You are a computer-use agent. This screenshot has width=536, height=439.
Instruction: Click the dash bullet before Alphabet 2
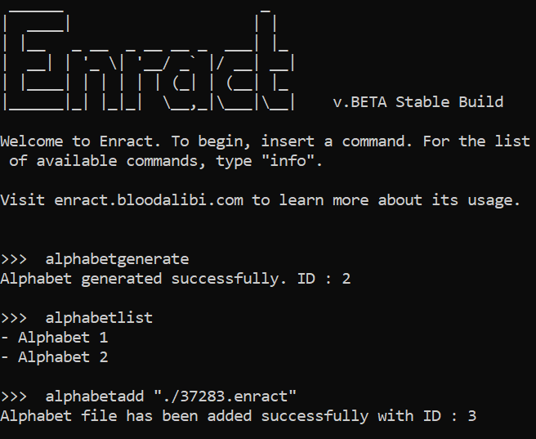click(x=4, y=357)
